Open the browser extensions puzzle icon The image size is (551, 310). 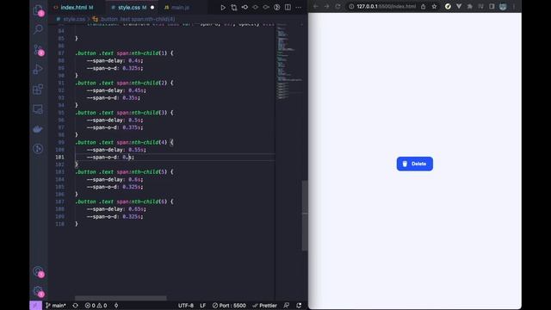[470, 6]
